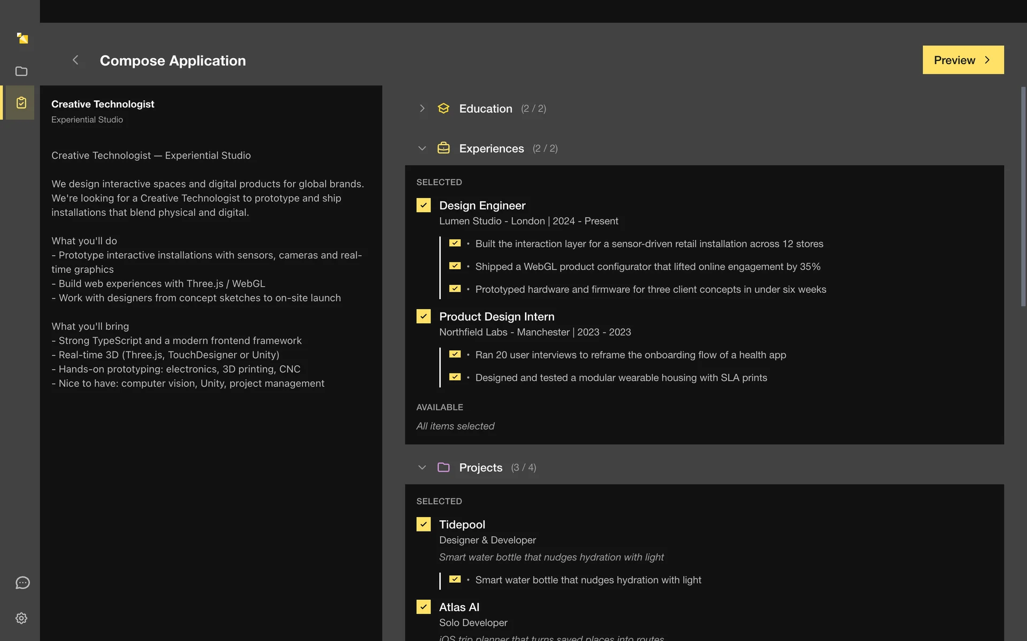
Task: Uncheck the prototyped hardware and firmware bullet
Action: click(455, 289)
